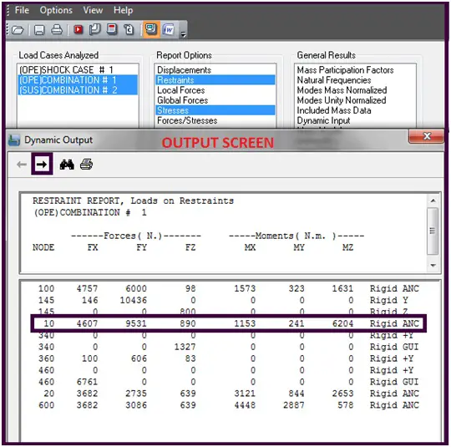Click FZ value 1327 for node 340
Image resolution: width=451 pixels, height=447 pixels.
pyautogui.click(x=185, y=347)
